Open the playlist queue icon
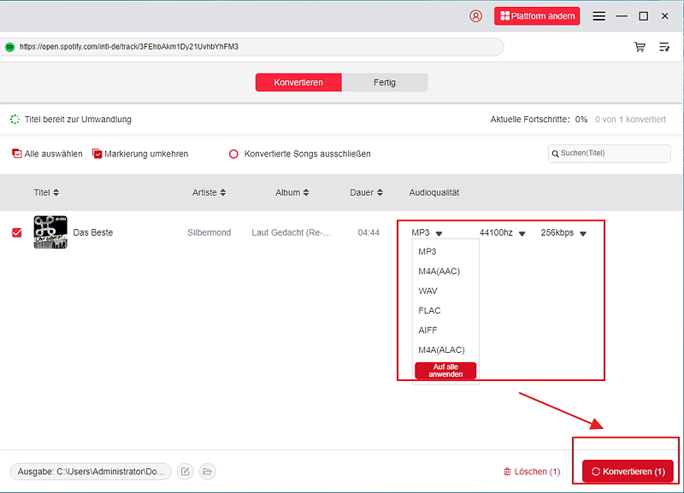This screenshot has height=493, width=684. tap(664, 47)
